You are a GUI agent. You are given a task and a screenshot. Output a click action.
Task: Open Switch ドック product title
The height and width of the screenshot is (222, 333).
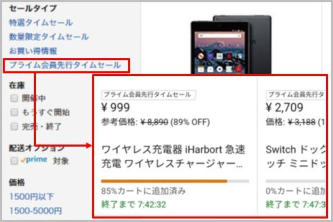tap(296, 157)
